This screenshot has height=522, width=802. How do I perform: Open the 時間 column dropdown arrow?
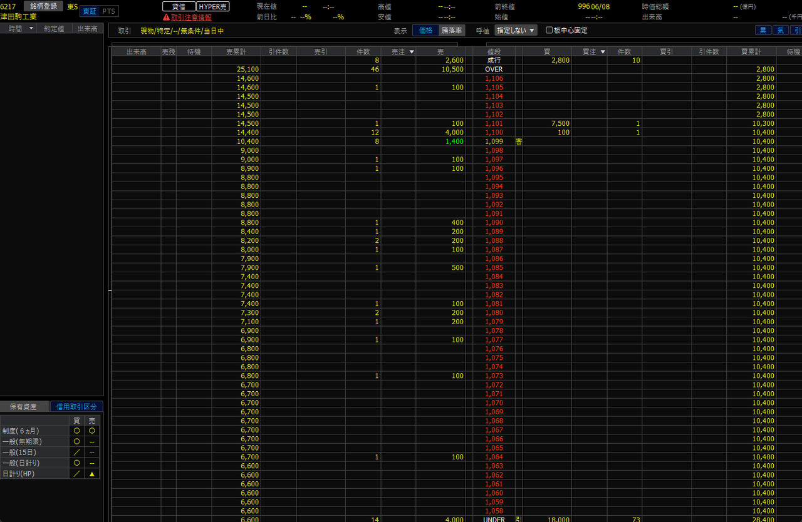(31, 29)
